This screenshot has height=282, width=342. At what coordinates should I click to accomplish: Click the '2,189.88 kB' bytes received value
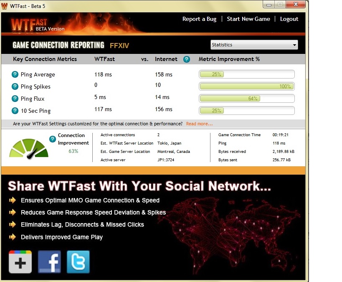tap(283, 152)
